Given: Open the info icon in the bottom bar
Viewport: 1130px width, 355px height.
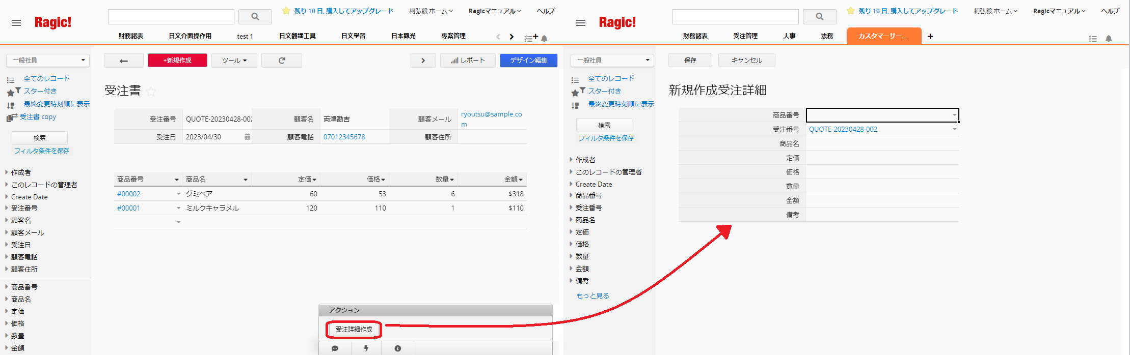Looking at the screenshot, I should 397,348.
